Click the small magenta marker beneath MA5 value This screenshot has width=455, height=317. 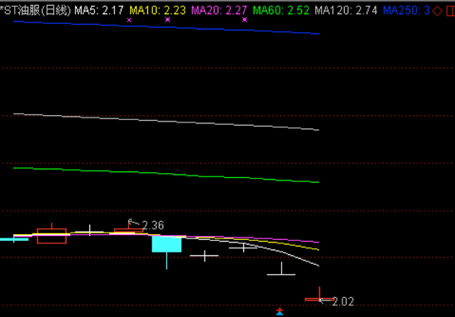tap(129, 20)
